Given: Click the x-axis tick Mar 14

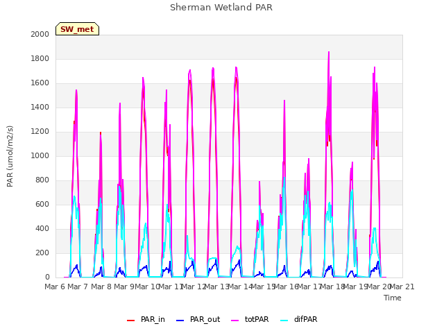Looking at the screenshot, I should coord(240,287).
